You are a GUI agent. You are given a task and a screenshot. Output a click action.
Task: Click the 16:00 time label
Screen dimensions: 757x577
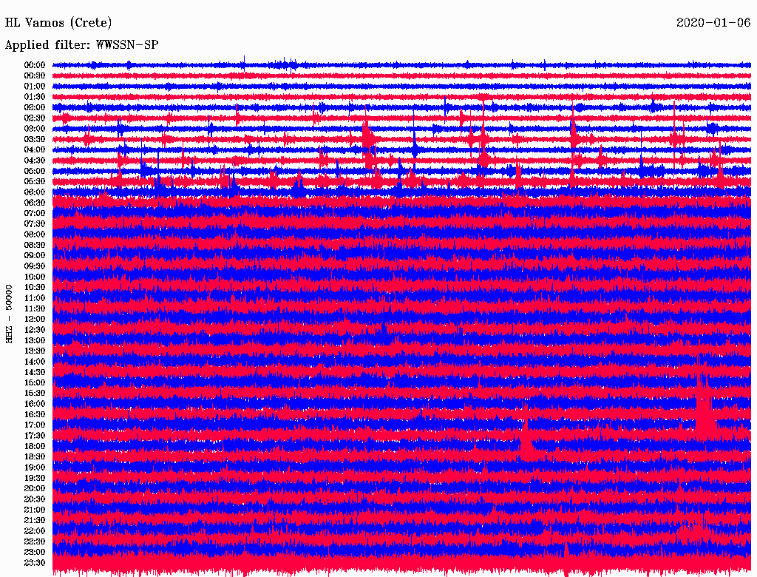35,403
